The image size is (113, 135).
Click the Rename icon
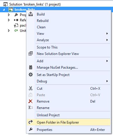[31, 108]
